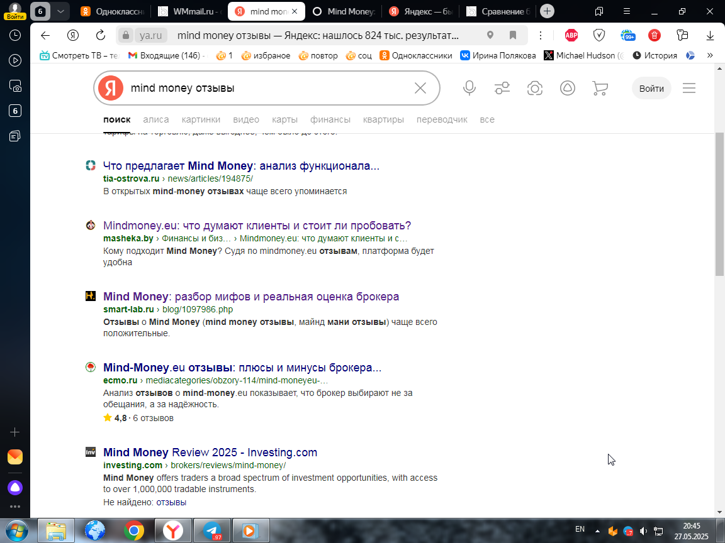725x543 pixels.
Task: Open shopping cart icon
Action: (x=600, y=88)
